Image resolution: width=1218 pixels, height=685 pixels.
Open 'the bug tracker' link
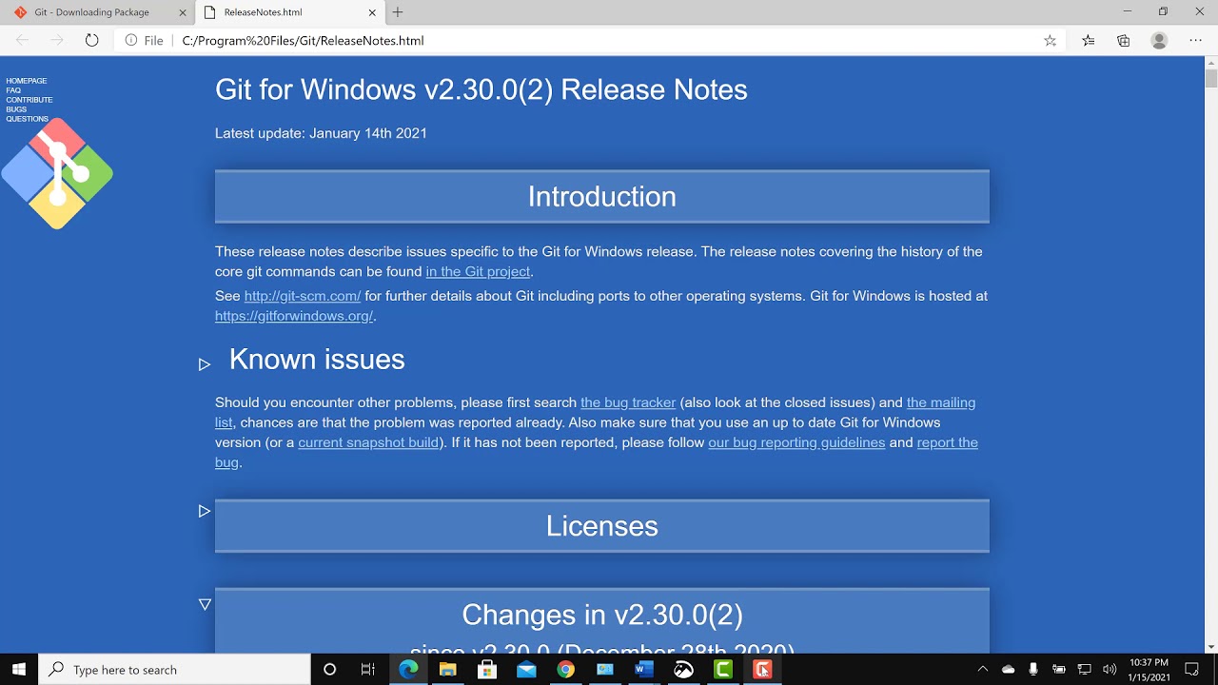(628, 402)
